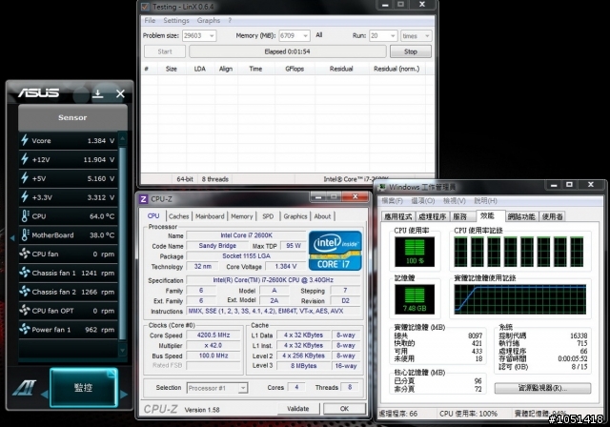Click the +3.3V lightning bolt icon
This screenshot has height=427, width=610.
pos(25,196)
